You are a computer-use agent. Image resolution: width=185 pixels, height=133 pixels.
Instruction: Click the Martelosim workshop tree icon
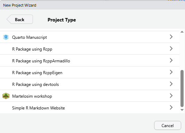[6, 96]
